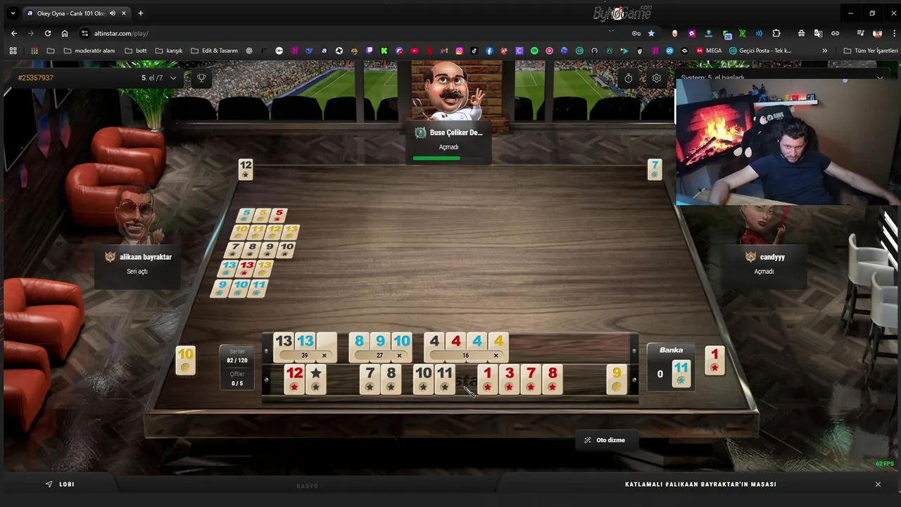Click Buse Çeliker green turn-timer bar
Screen dimensions: 901x507
(x=436, y=158)
